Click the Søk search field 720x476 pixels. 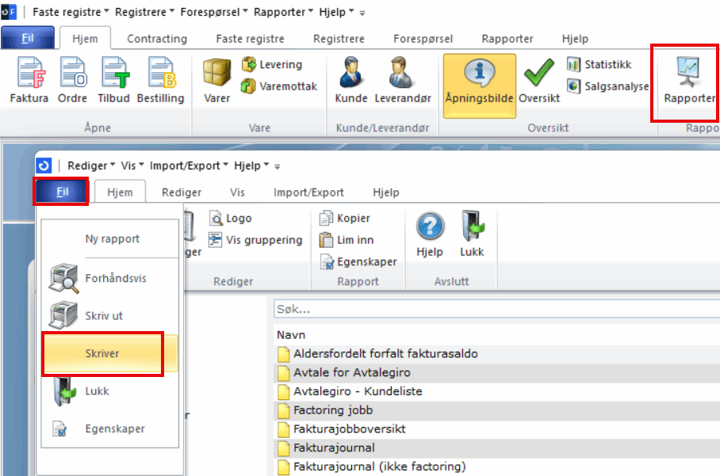coord(496,308)
